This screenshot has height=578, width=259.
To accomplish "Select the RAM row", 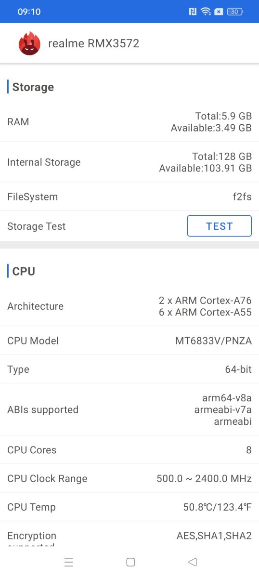I will coord(129,122).
